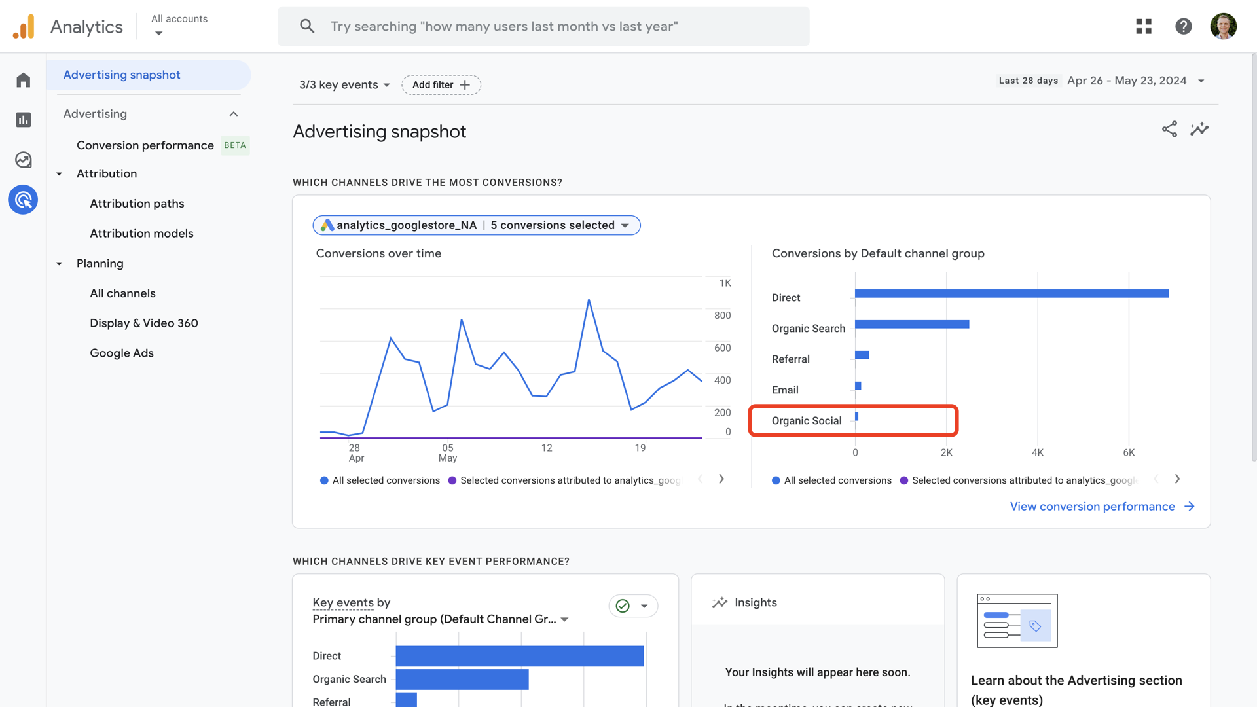Open your profile avatar menu
1257x707 pixels.
(x=1224, y=26)
